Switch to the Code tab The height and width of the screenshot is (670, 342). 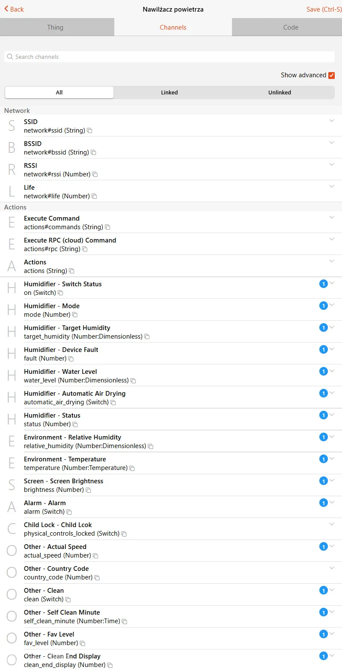click(291, 27)
